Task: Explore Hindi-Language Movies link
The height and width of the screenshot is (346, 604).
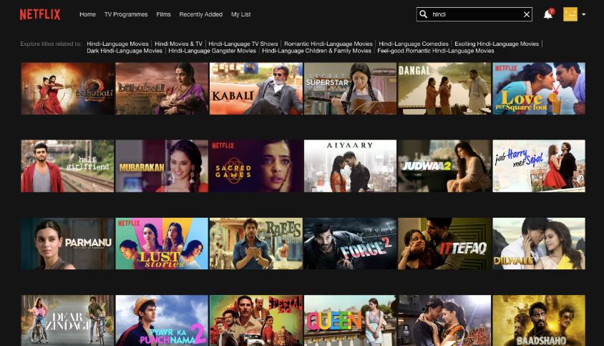Action: pyautogui.click(x=117, y=44)
